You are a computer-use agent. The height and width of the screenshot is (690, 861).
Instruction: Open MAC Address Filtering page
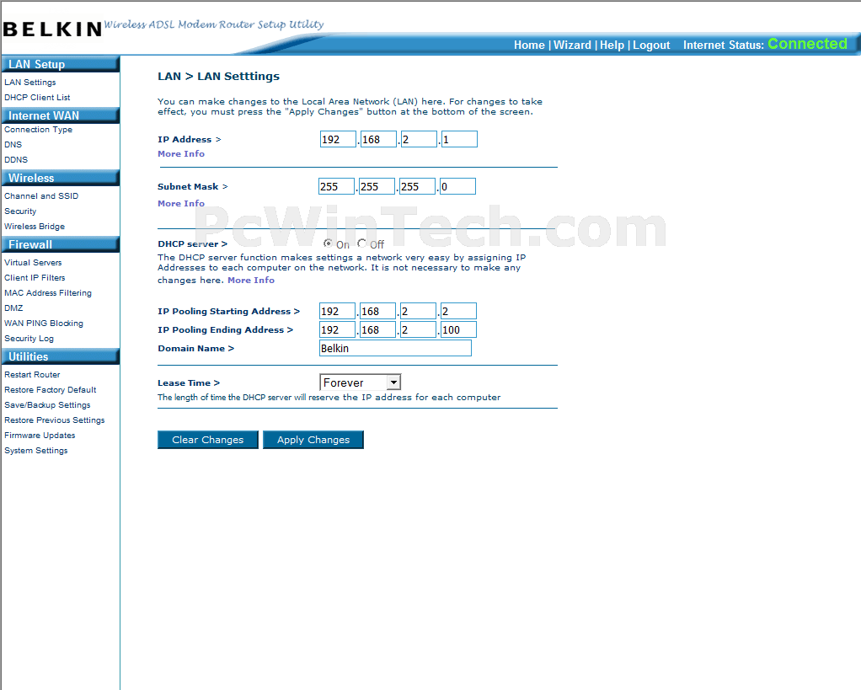48,293
